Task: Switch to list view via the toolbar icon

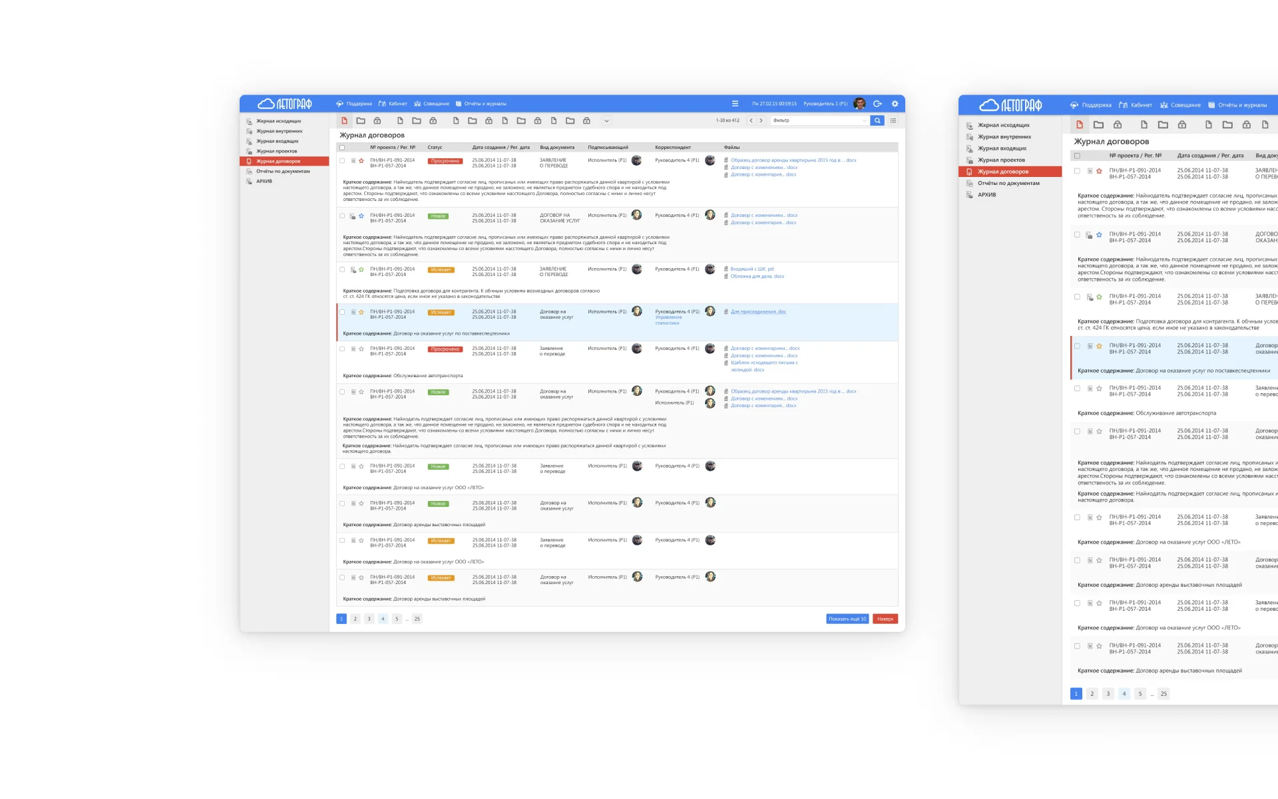Action: (x=893, y=120)
